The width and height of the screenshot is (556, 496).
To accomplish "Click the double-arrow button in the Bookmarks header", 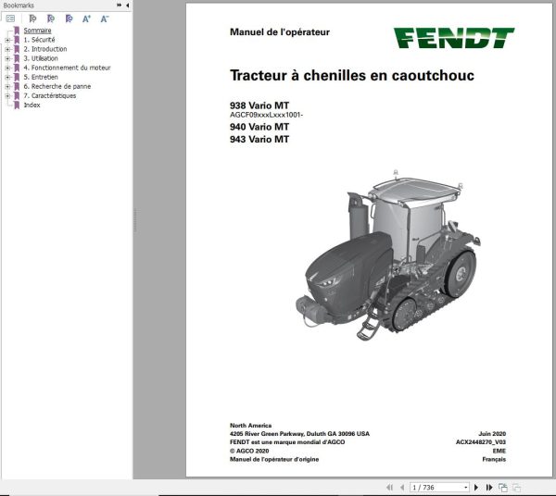I will pos(120,6).
